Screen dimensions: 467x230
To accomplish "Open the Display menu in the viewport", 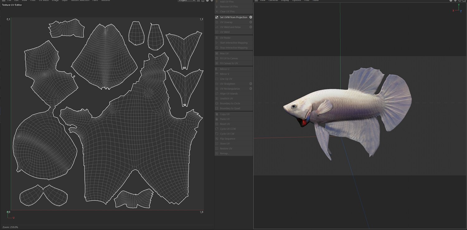I will pyautogui.click(x=285, y=1).
